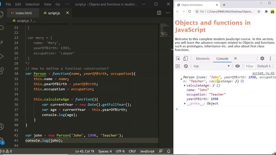Toggle the console sidebar
The height and width of the screenshot is (155, 276).
click(178, 66)
